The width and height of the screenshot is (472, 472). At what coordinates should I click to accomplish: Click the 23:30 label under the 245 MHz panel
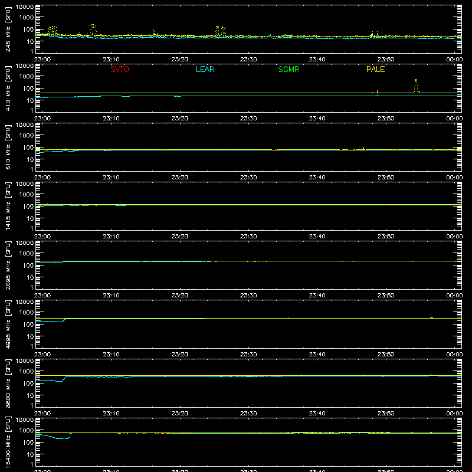pos(248,60)
